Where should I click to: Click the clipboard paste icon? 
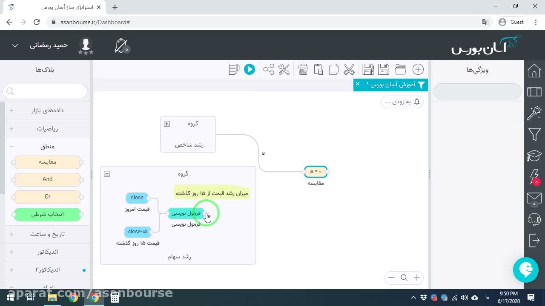(x=318, y=69)
